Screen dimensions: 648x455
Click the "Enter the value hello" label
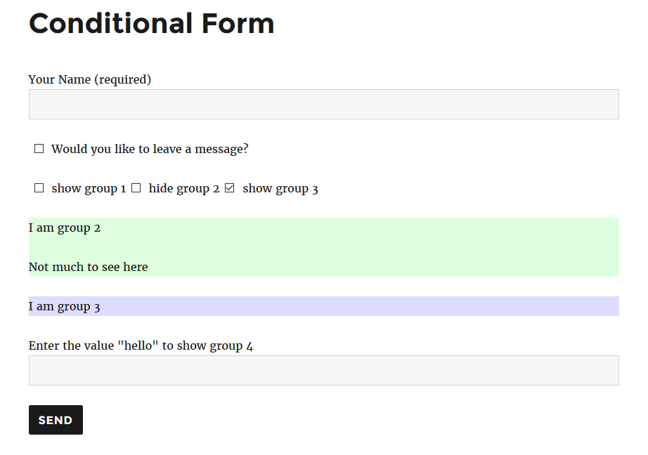tap(141, 345)
